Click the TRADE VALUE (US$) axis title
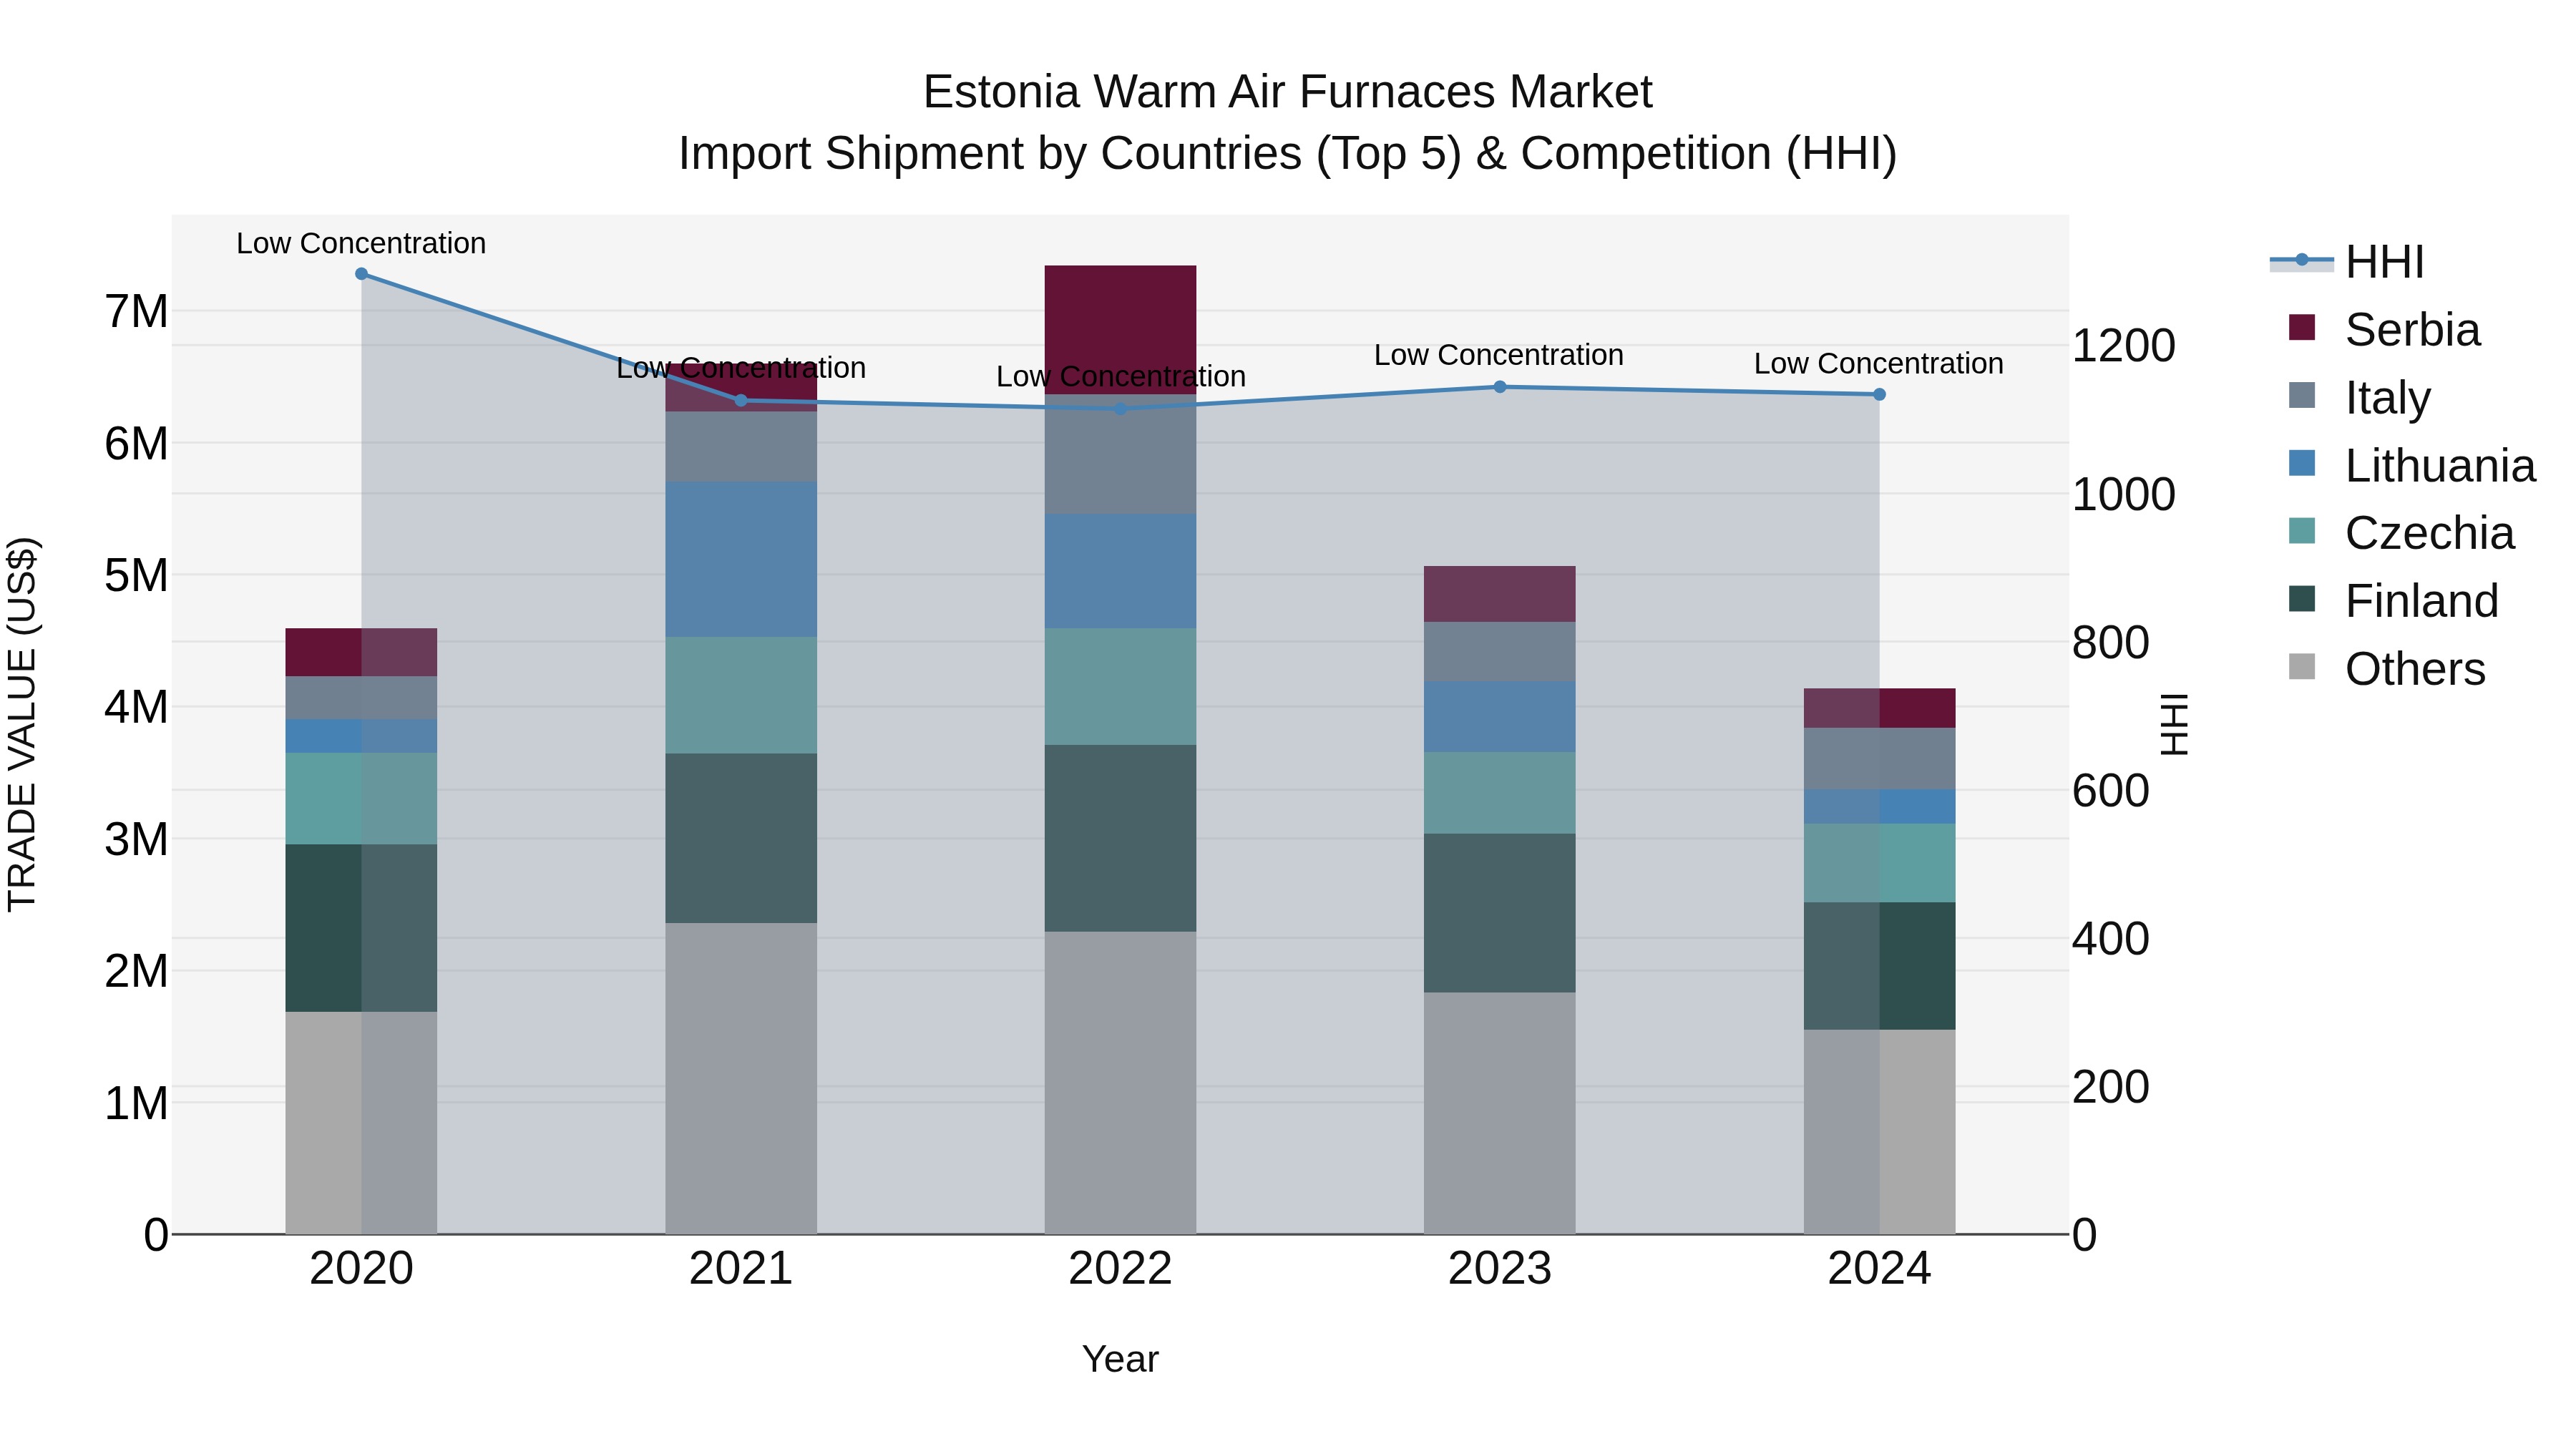Viewport: 2576px width, 1449px height. pyautogui.click(x=22, y=724)
